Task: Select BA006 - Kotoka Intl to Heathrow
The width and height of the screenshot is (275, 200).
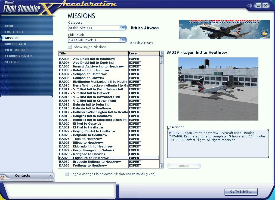Action: click(109, 70)
